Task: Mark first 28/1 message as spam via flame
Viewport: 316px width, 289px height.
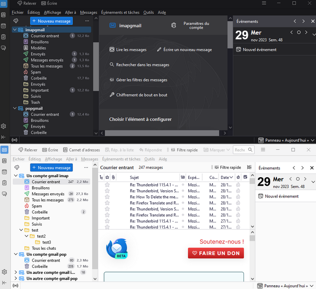Action: (x=238, y=185)
